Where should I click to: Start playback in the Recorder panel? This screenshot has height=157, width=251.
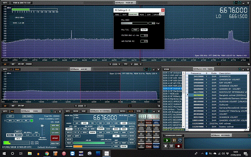point(167,141)
